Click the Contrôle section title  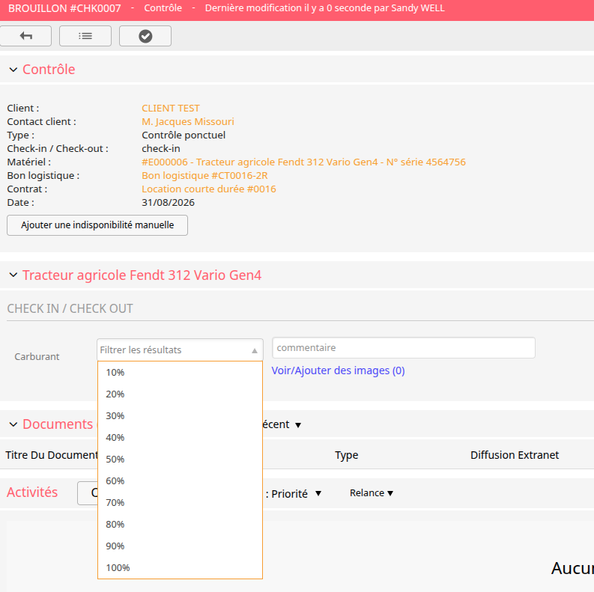coord(49,70)
